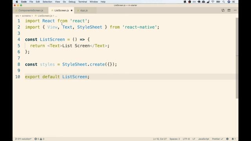Click the breadcrumb ellipsis symbol segment

coord(56,16)
